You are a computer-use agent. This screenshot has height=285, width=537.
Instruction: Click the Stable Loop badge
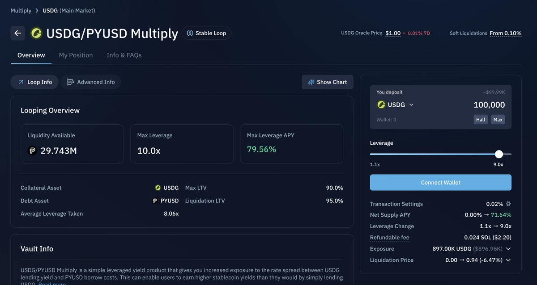[206, 33]
